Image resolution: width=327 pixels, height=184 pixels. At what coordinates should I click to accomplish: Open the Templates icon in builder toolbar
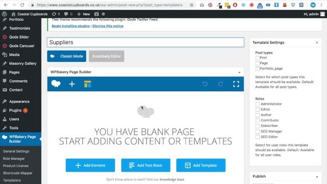[87, 84]
